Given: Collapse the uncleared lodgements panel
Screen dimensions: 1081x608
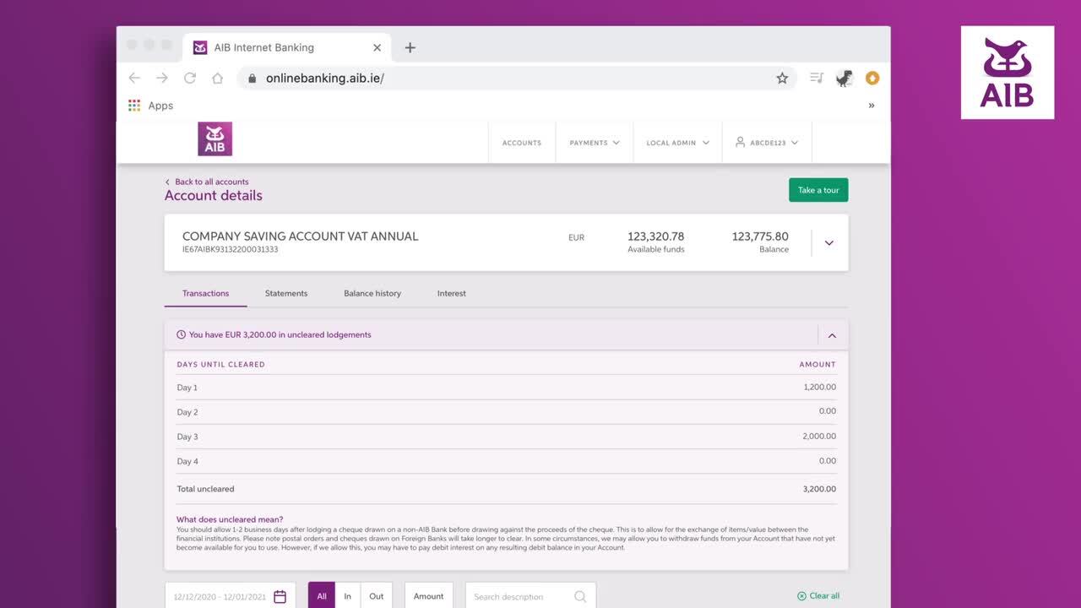Looking at the screenshot, I should (832, 335).
